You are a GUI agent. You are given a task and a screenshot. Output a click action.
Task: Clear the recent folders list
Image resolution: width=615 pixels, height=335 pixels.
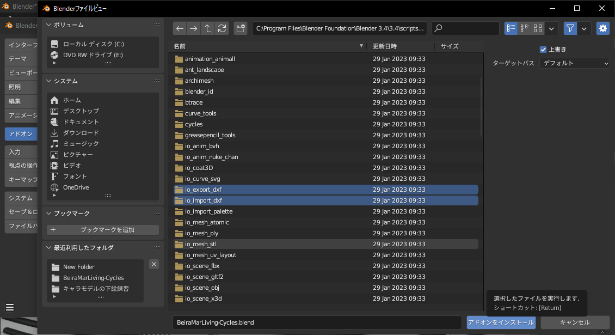click(x=154, y=264)
